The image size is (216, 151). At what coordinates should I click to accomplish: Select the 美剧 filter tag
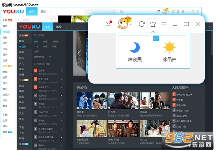click(x=45, y=41)
